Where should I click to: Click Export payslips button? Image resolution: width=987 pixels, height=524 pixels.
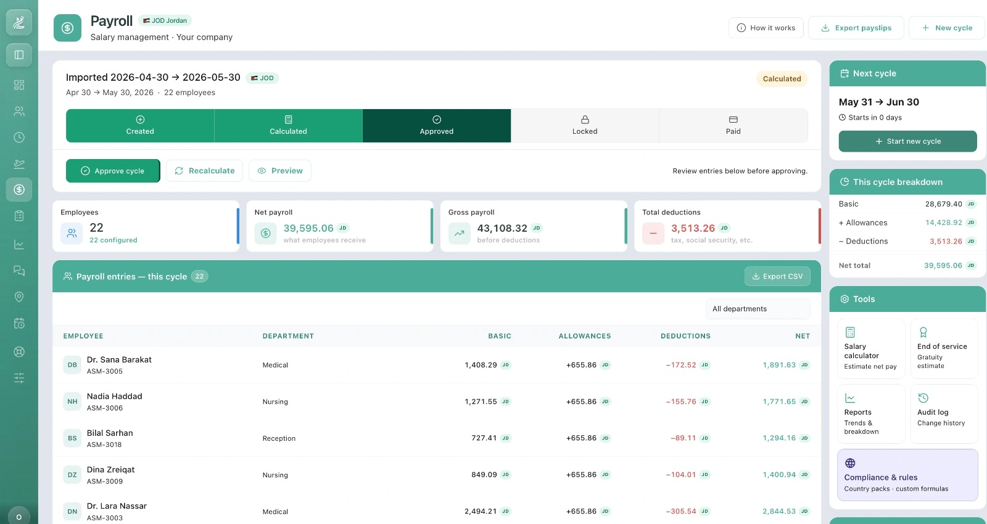pyautogui.click(x=856, y=28)
